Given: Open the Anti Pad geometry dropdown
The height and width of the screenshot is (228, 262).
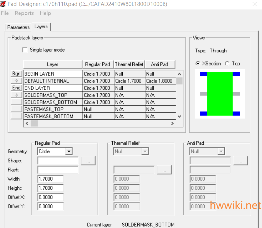Looking at the screenshot, I should point(221,151).
